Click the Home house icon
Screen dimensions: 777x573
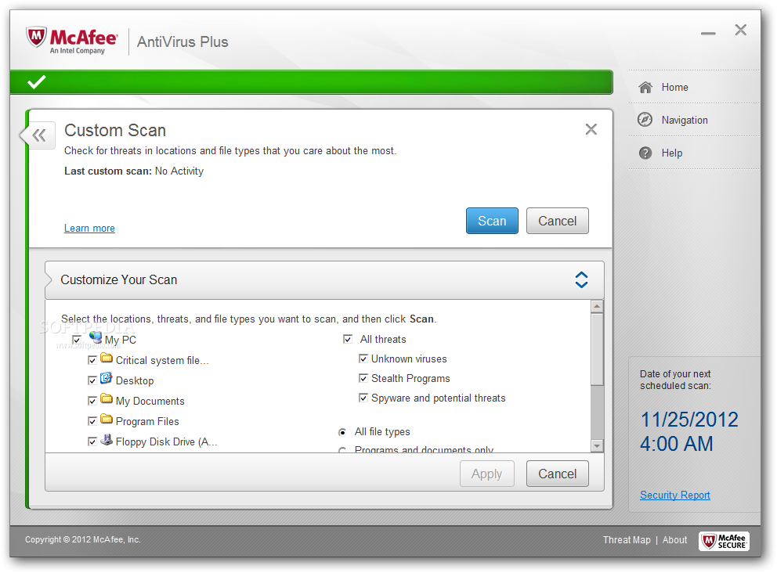tap(645, 87)
